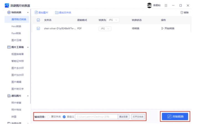Select the 原文件夹 output radio option
The height and width of the screenshot is (128, 224).
pyautogui.click(x=48, y=117)
